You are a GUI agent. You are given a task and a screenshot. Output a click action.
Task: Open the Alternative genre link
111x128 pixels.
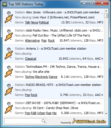coord(32,40)
